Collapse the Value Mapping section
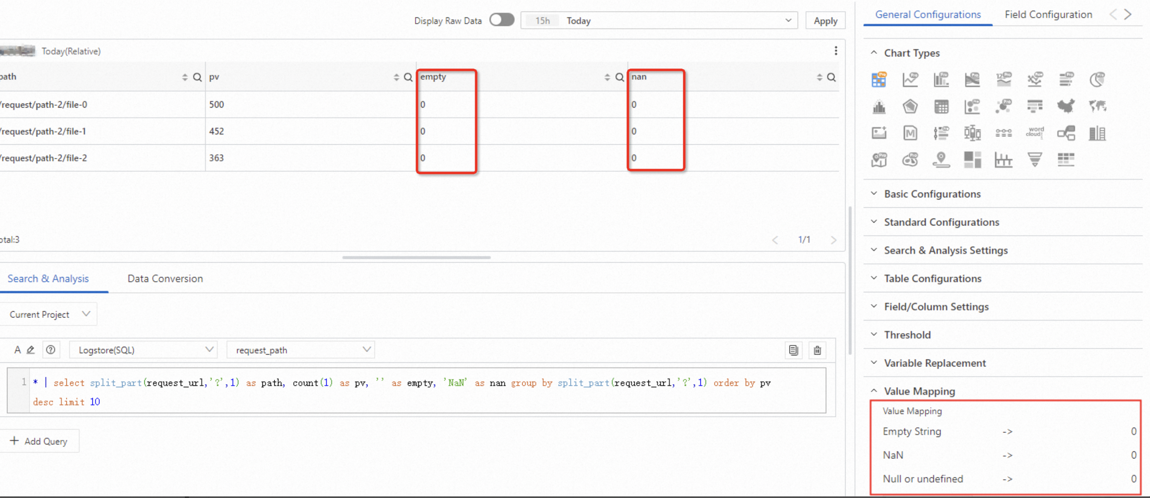Image resolution: width=1150 pixels, height=498 pixels. point(919,391)
